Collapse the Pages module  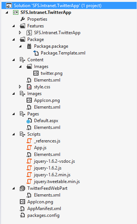pos(13,114)
